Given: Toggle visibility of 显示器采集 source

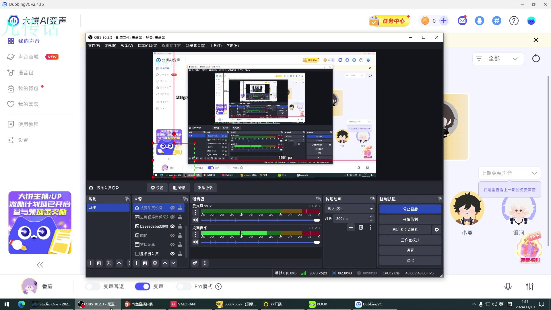Looking at the screenshot, I should (172, 254).
